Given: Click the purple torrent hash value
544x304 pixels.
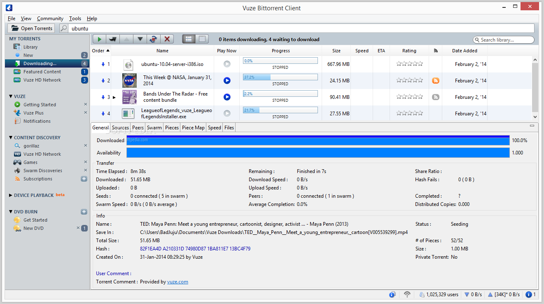Looking at the screenshot, I should 195,249.
